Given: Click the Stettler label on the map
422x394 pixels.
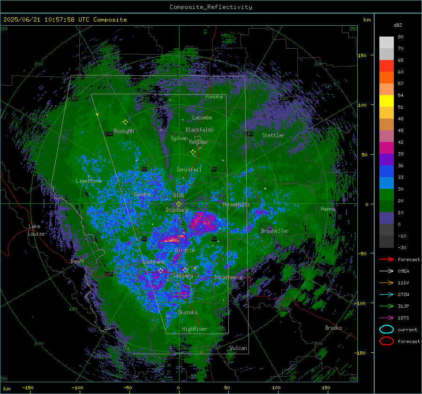Looking at the screenshot, I should [273, 135].
